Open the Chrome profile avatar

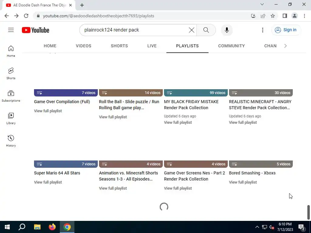coord(295,16)
